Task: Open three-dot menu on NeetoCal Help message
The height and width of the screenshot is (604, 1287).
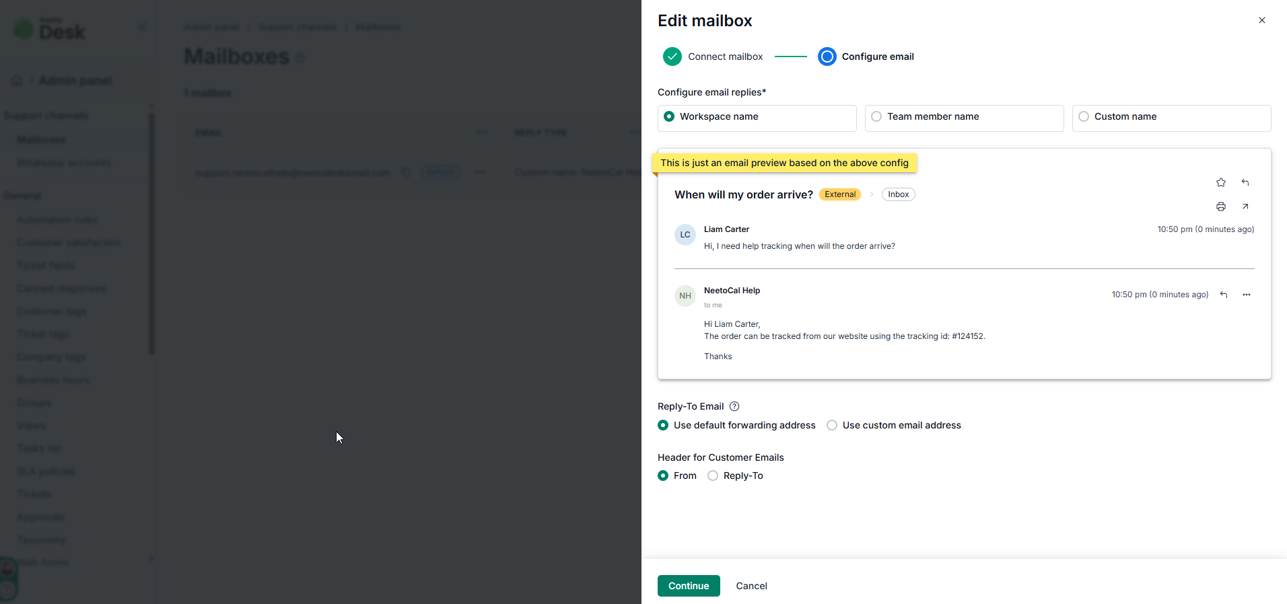Action: click(x=1247, y=295)
